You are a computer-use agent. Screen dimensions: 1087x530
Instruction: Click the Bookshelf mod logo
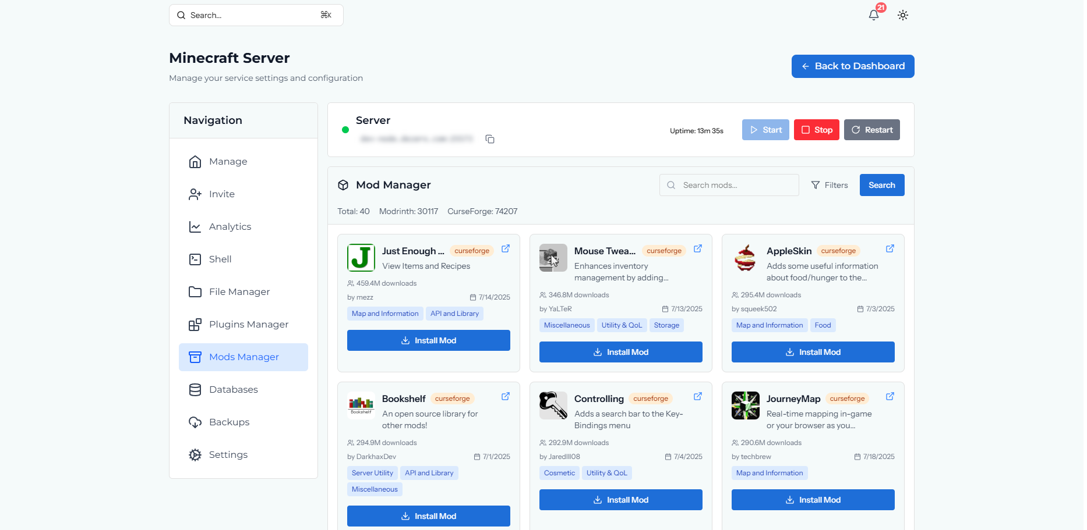click(x=361, y=405)
